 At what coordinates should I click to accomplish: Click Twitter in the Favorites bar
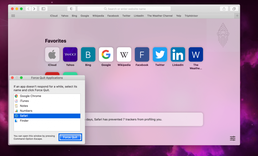pos(126,16)
